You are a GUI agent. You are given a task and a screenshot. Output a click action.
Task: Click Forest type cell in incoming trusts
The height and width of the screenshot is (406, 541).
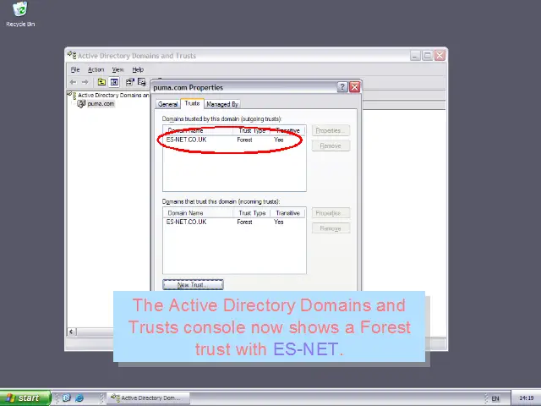(x=244, y=222)
